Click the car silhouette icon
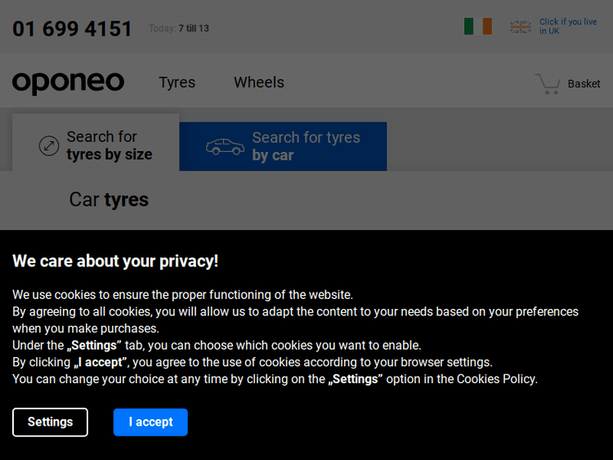The image size is (613, 460). (225, 147)
